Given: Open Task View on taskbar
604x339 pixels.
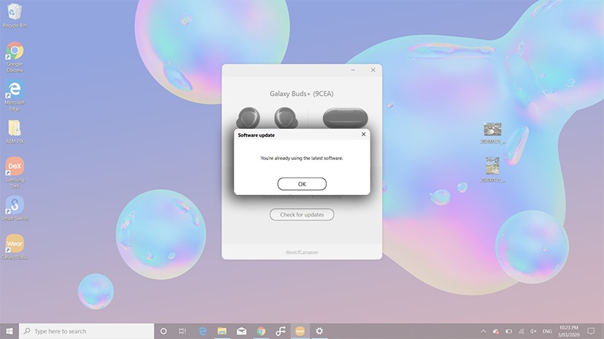Looking at the screenshot, I should pyautogui.click(x=182, y=331).
